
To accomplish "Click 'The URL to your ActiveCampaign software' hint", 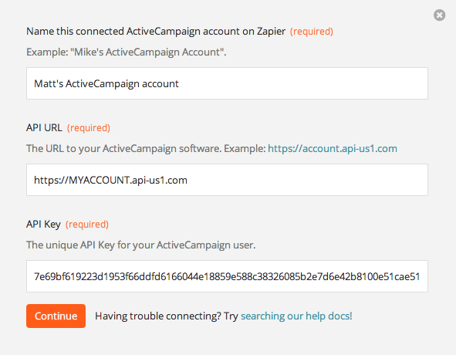I will pos(146,148).
